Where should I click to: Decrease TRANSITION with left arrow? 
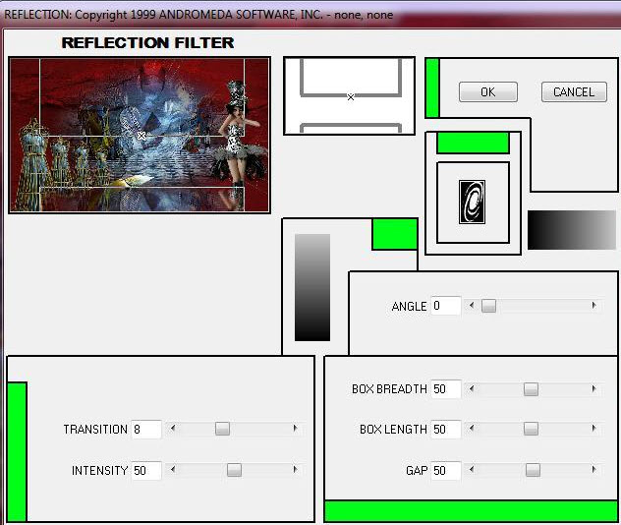click(173, 429)
